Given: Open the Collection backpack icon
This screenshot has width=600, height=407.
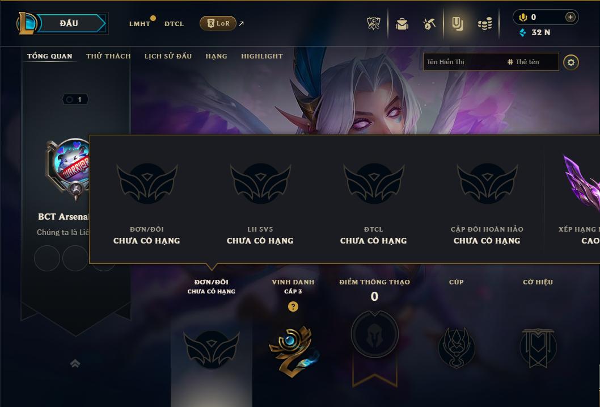Looking at the screenshot, I should [402, 24].
